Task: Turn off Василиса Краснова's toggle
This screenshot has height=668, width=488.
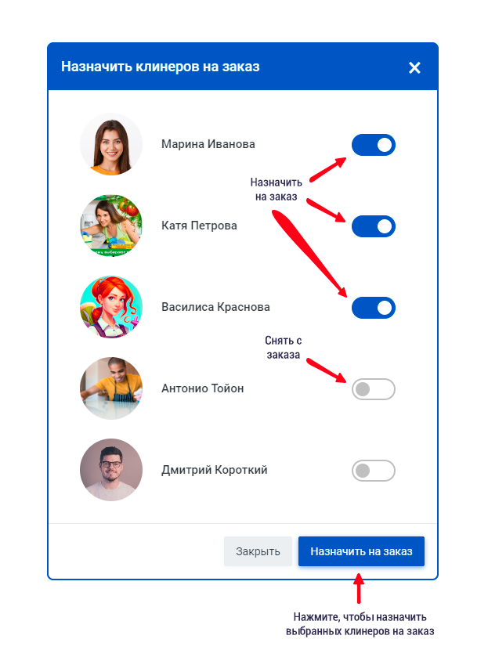Action: (x=374, y=308)
